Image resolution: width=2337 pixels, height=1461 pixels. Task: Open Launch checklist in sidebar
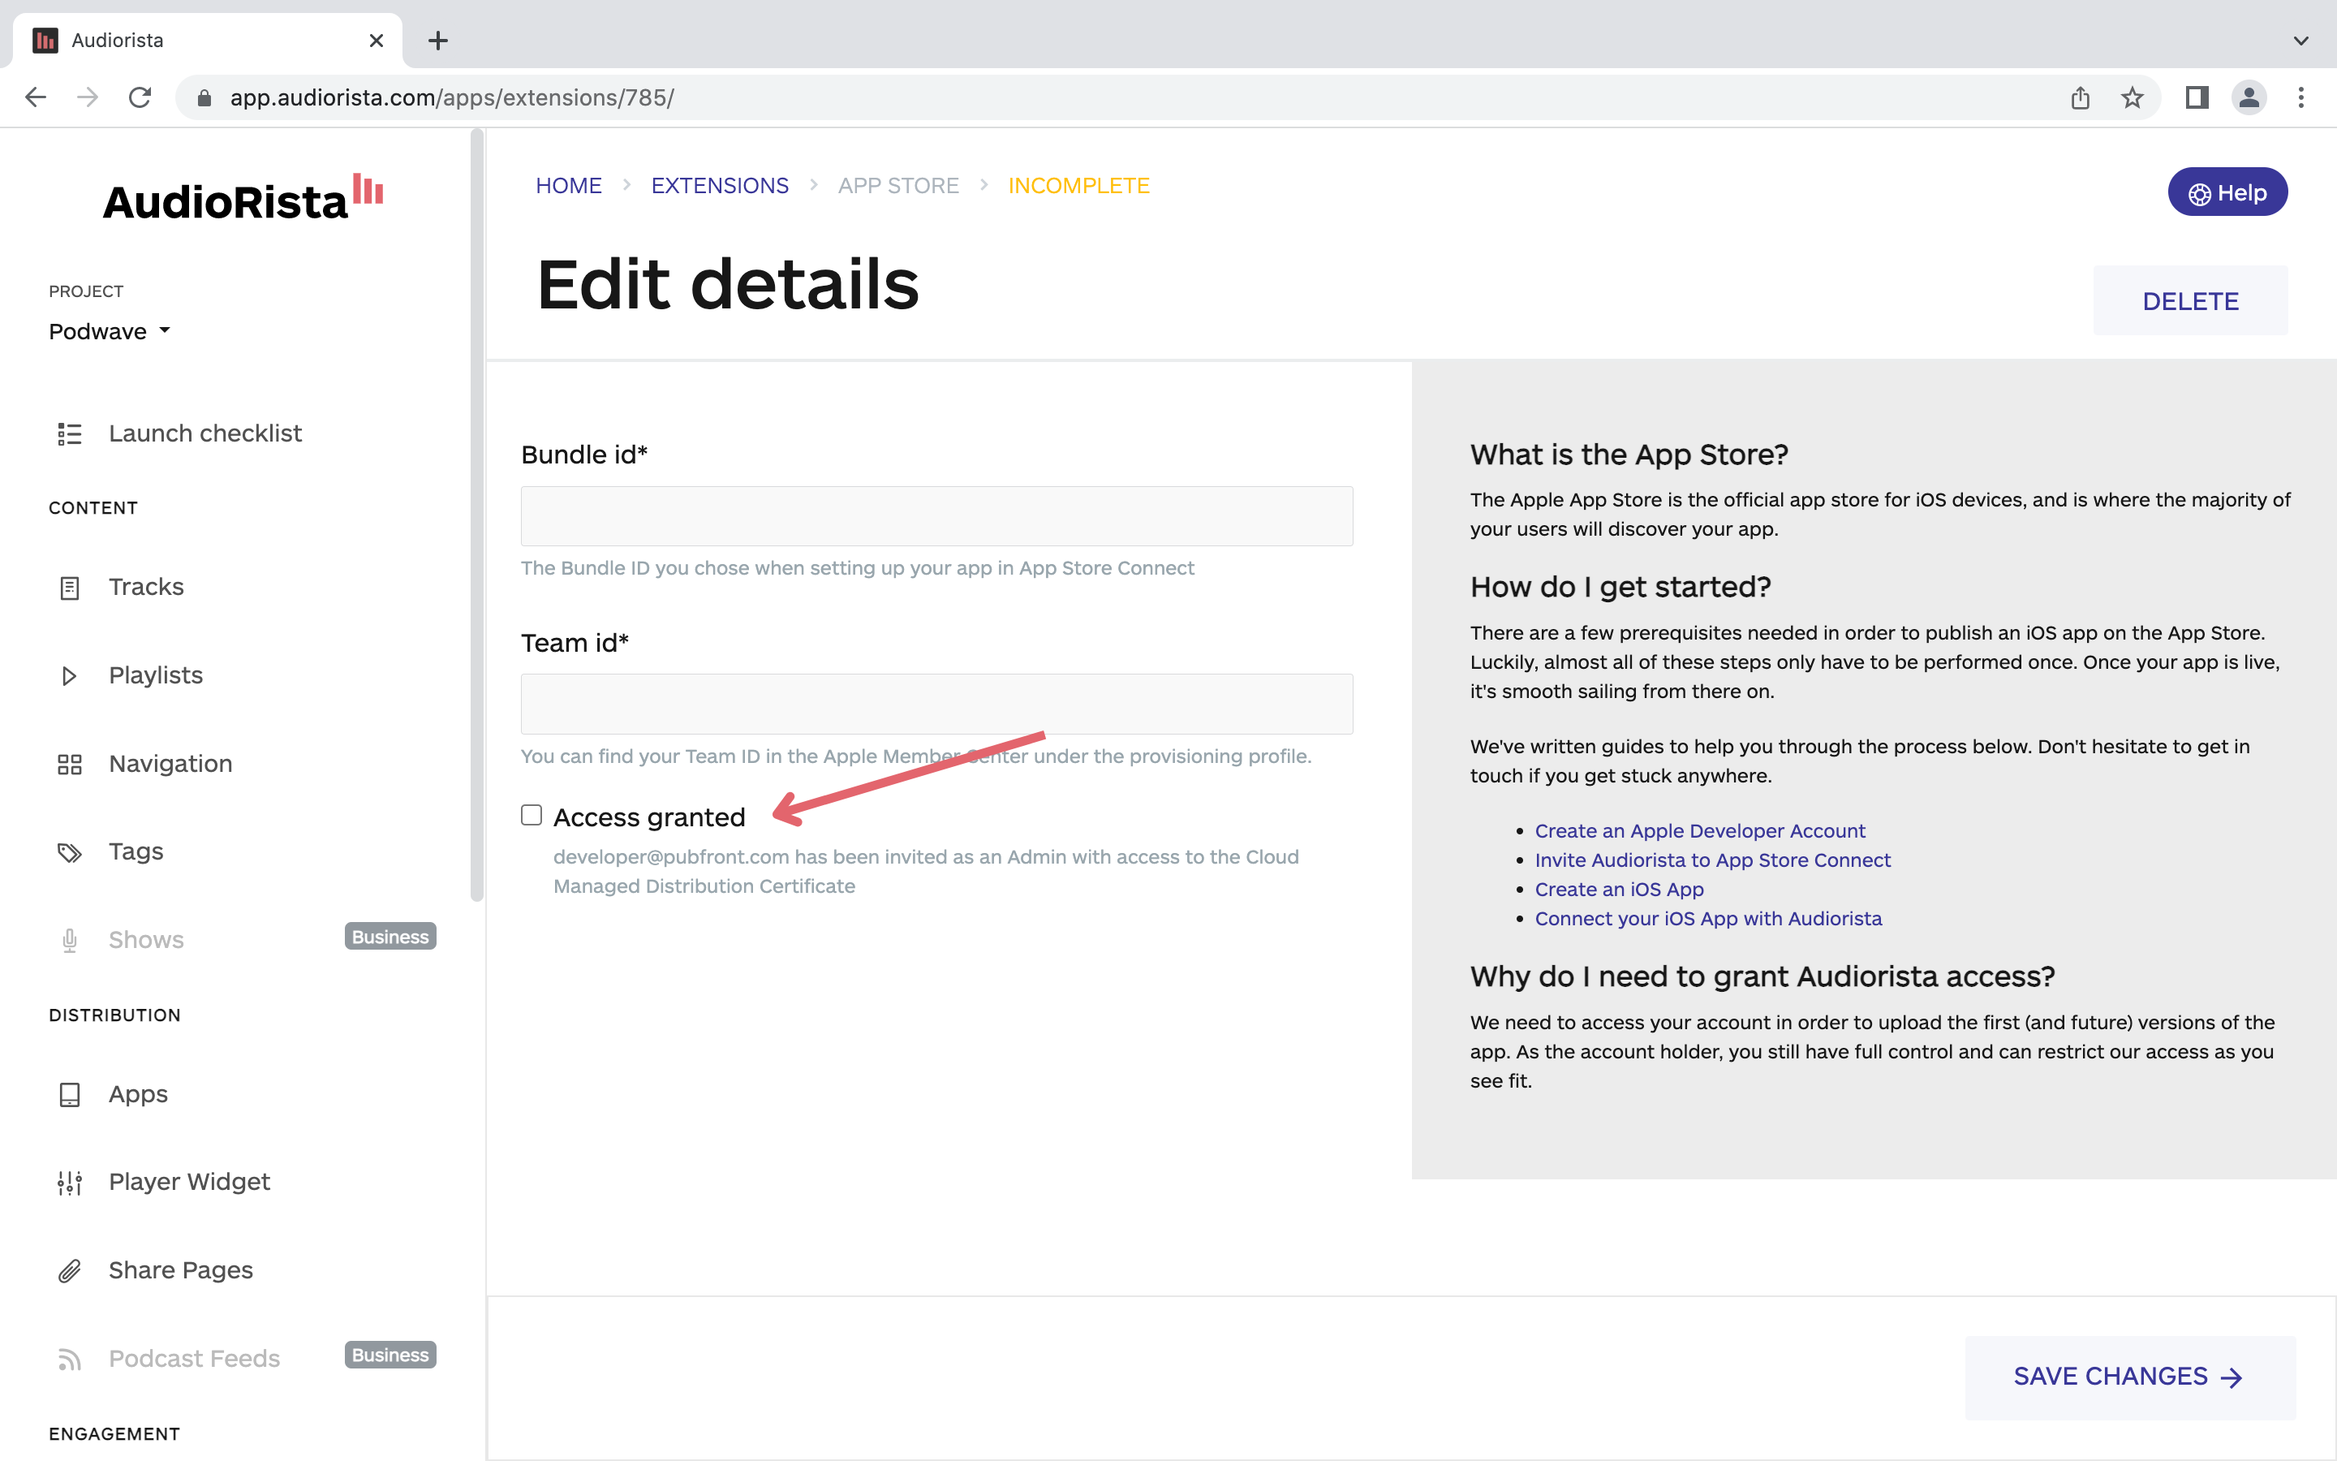click(204, 434)
